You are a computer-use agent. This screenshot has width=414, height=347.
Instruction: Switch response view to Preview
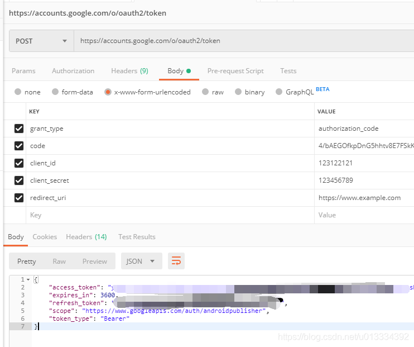[x=95, y=262]
